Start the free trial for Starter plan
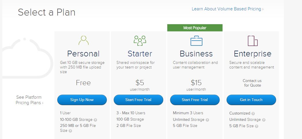This screenshot has height=139, width=302. [138, 100]
